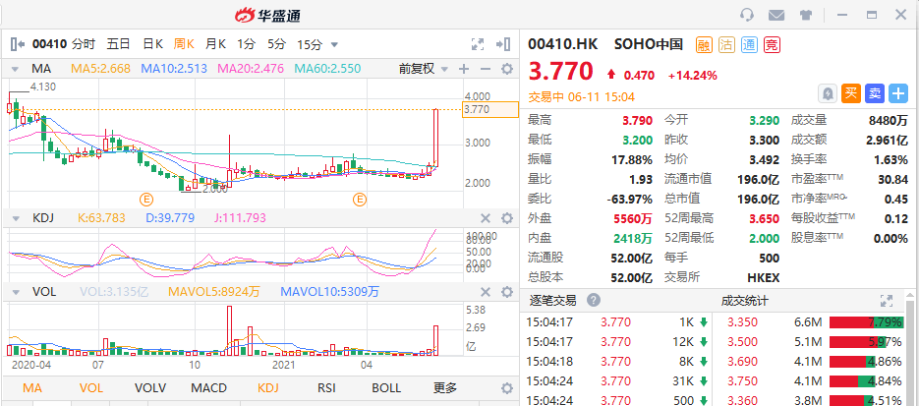
Task: Open VOL indicator settings gear
Action: coord(507,292)
